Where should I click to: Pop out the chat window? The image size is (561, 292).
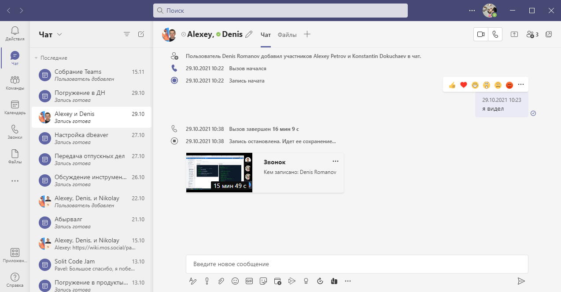[549, 34]
